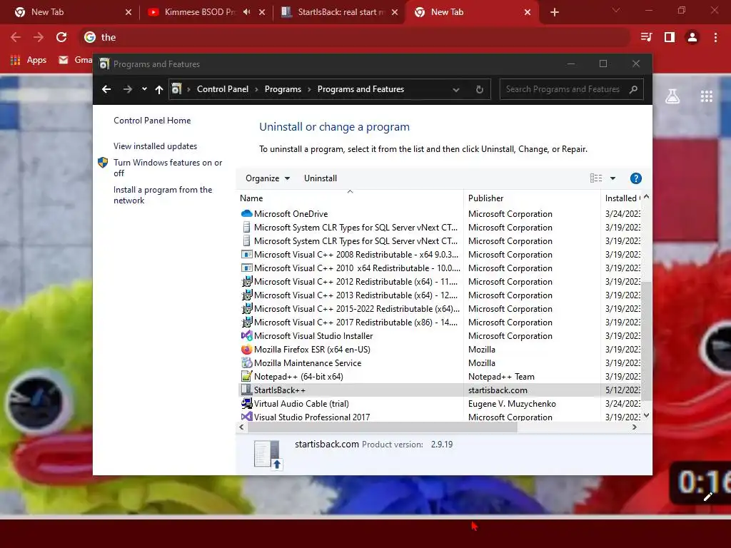Viewport: 731px width, 548px height.
Task: Click Chrome address bar containing 'the'
Action: tap(354, 37)
